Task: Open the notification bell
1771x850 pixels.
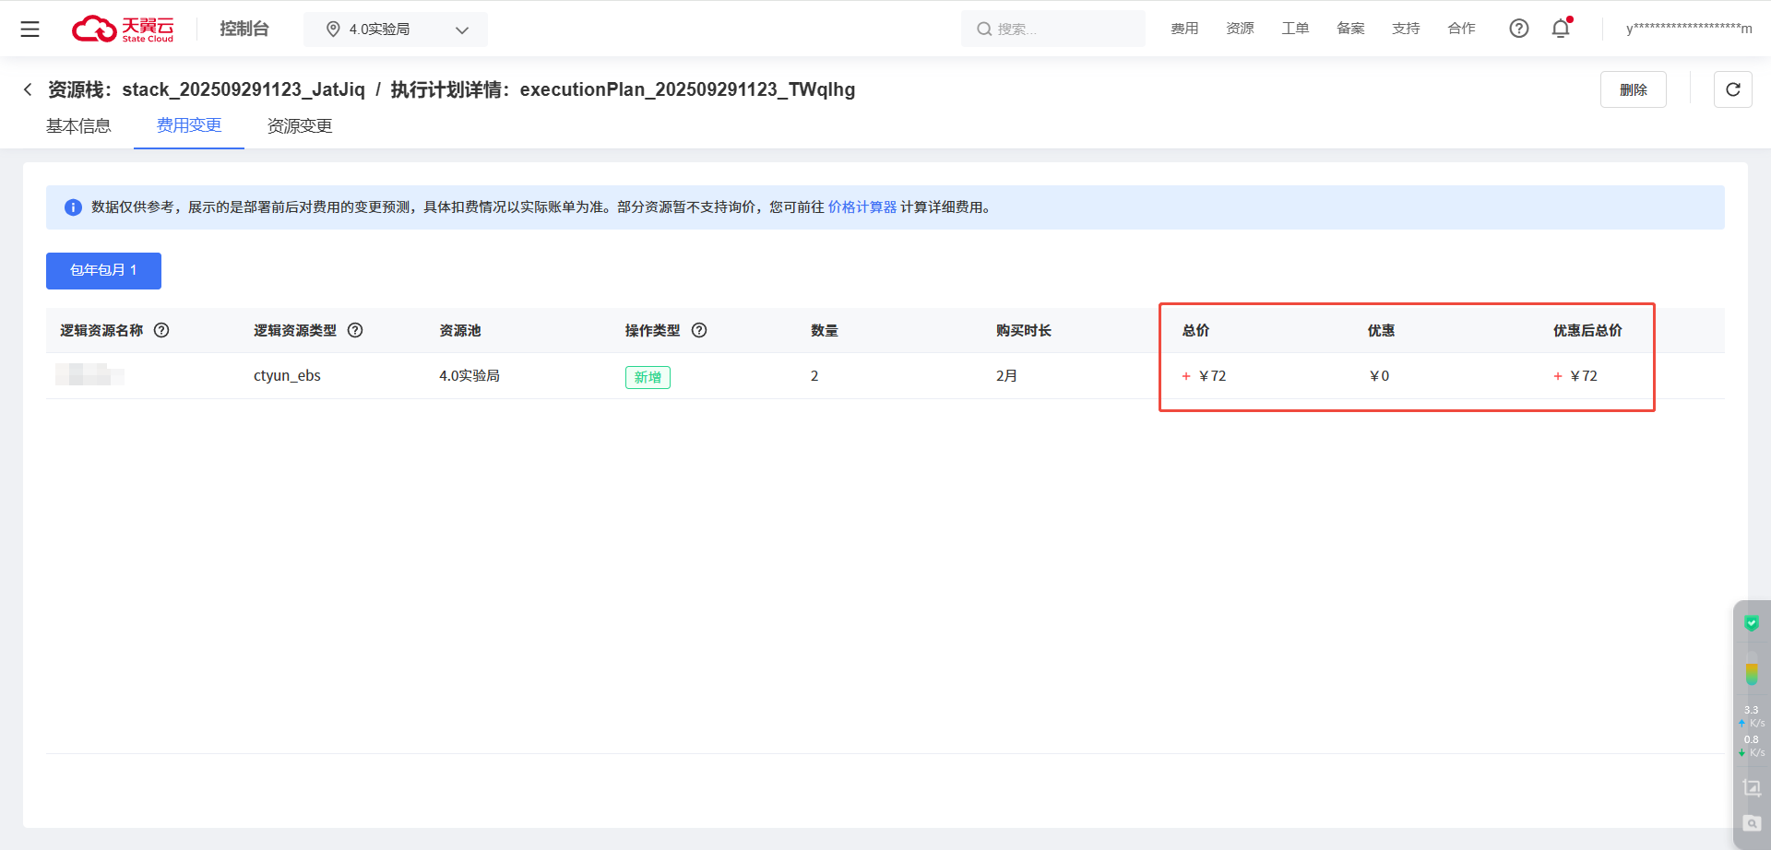Action: click(x=1561, y=29)
